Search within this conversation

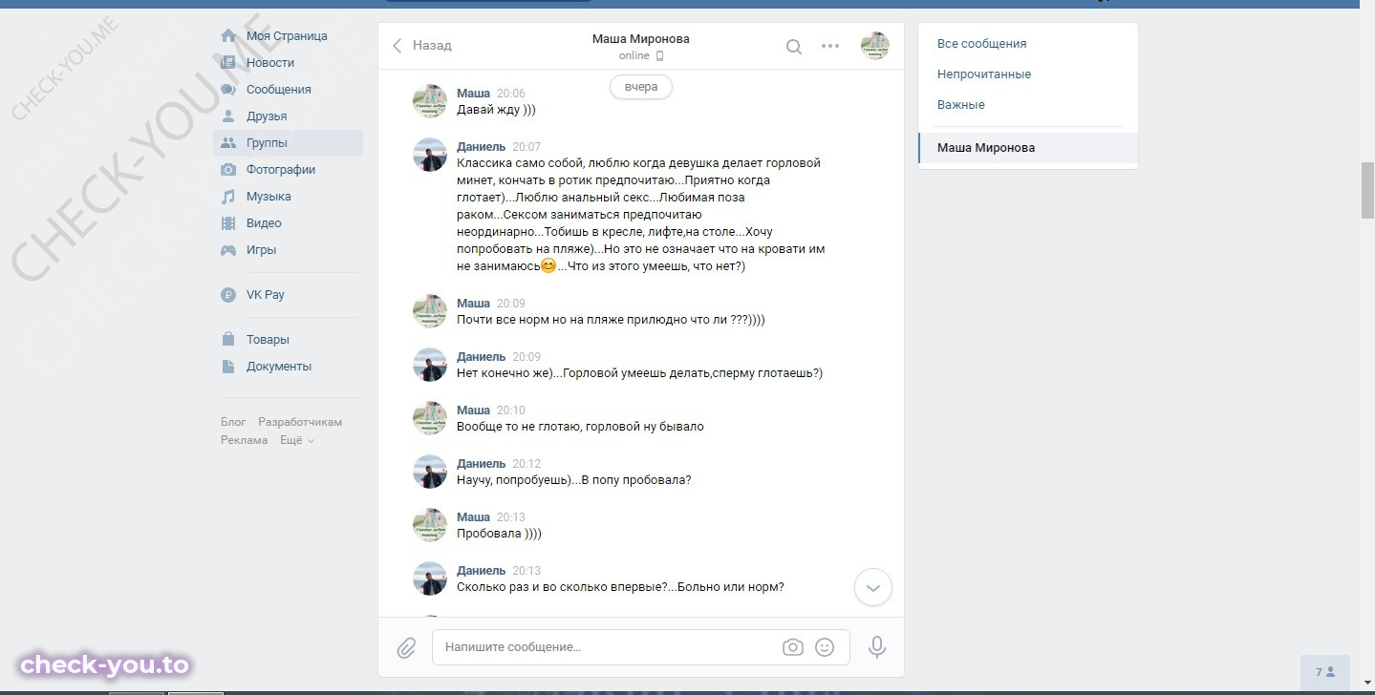[x=794, y=47]
